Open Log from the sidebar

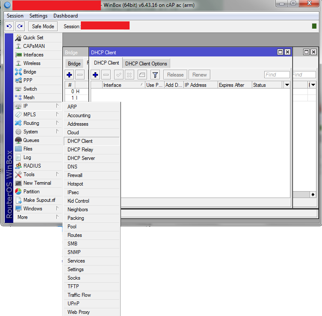click(38, 157)
